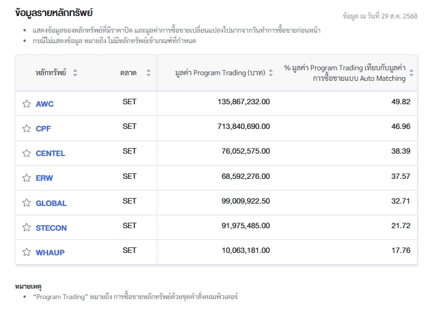Star the CPF security as favorite

27,128
